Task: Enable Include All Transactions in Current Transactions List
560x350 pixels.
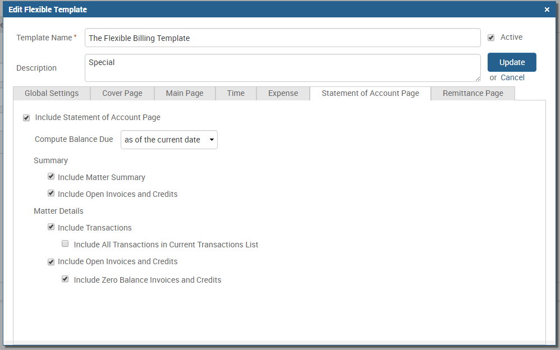Action: click(65, 244)
